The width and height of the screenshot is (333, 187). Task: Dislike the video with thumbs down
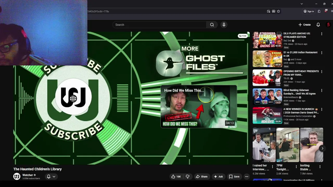click(x=188, y=177)
